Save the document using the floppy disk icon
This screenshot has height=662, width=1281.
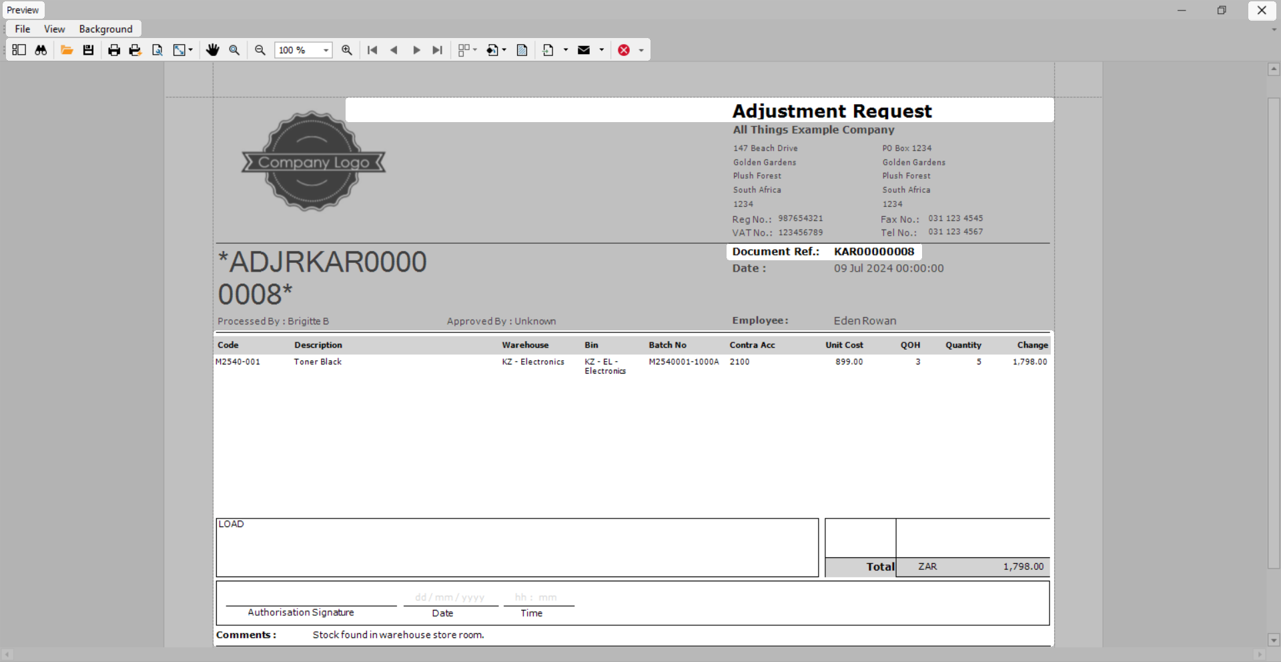[x=88, y=50]
